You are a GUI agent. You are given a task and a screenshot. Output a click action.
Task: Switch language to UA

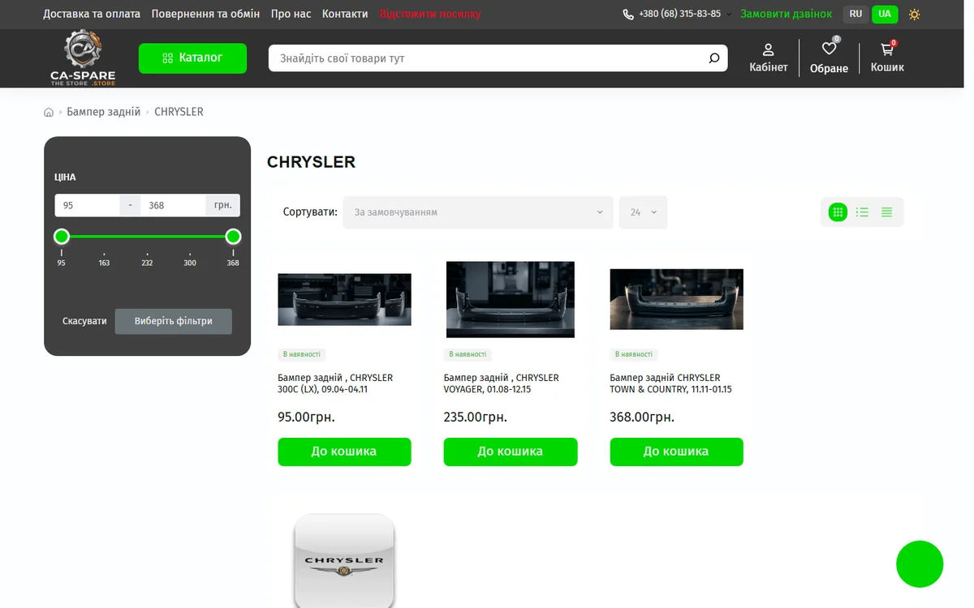(x=884, y=14)
